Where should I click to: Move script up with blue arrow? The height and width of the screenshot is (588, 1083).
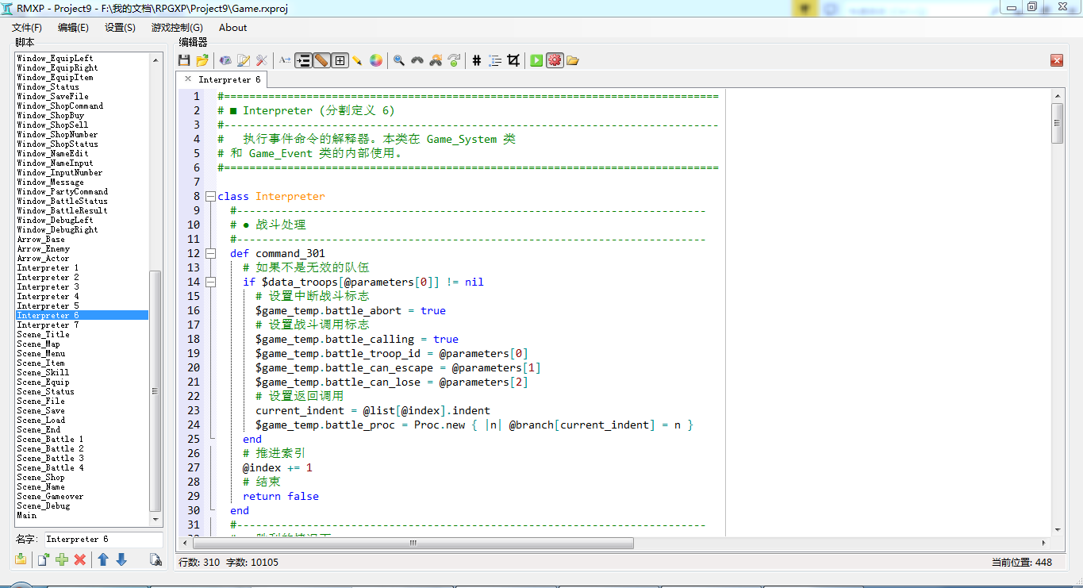(103, 559)
